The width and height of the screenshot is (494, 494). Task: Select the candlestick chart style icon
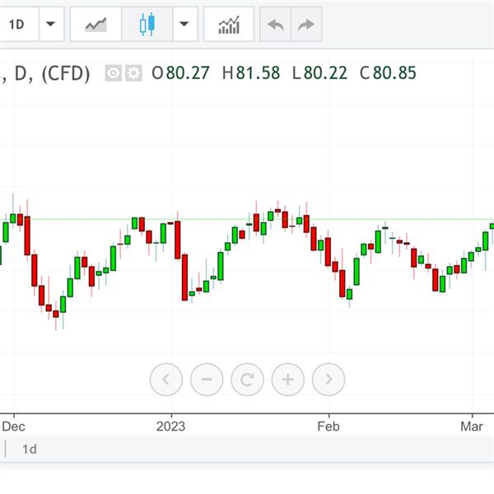point(147,24)
